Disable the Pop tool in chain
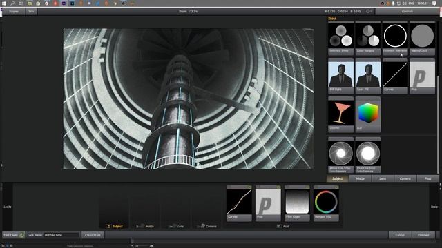 [278, 187]
